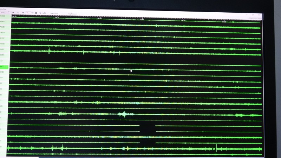
Task: Click the printer icon in toolbar
Action: [x=44, y=13]
